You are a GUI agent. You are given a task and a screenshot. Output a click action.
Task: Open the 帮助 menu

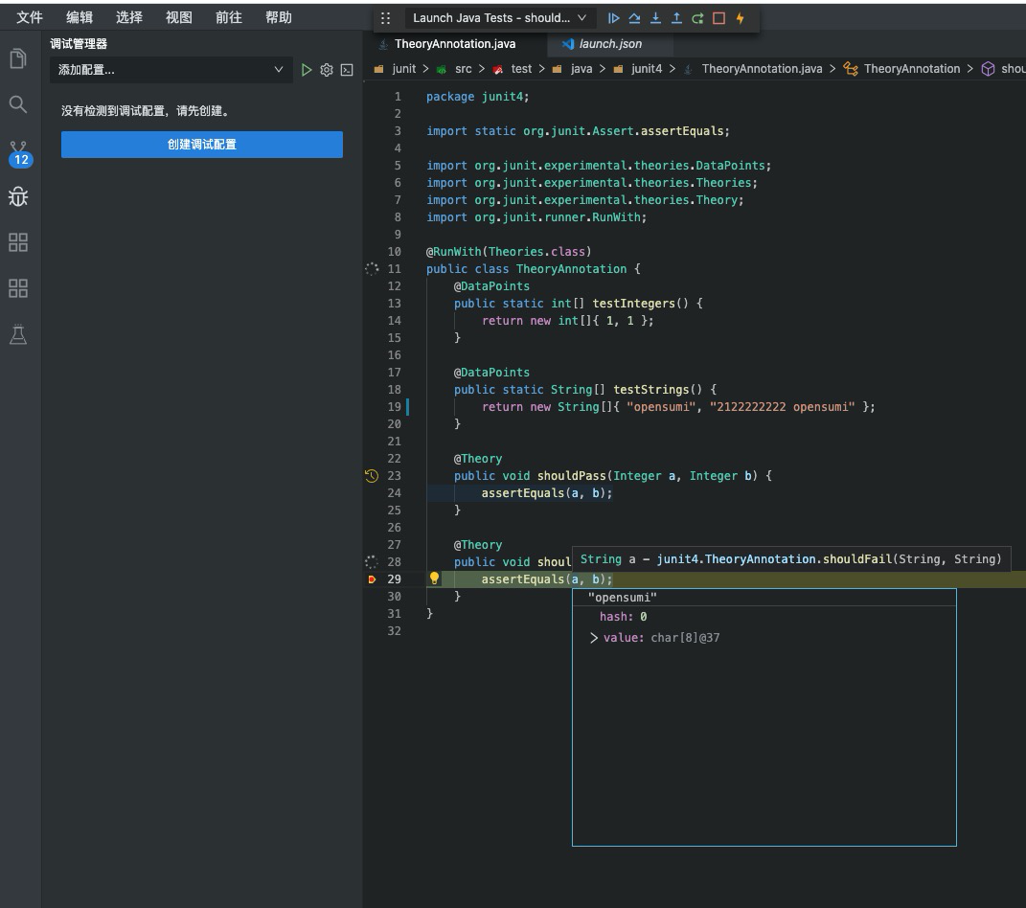coord(278,17)
